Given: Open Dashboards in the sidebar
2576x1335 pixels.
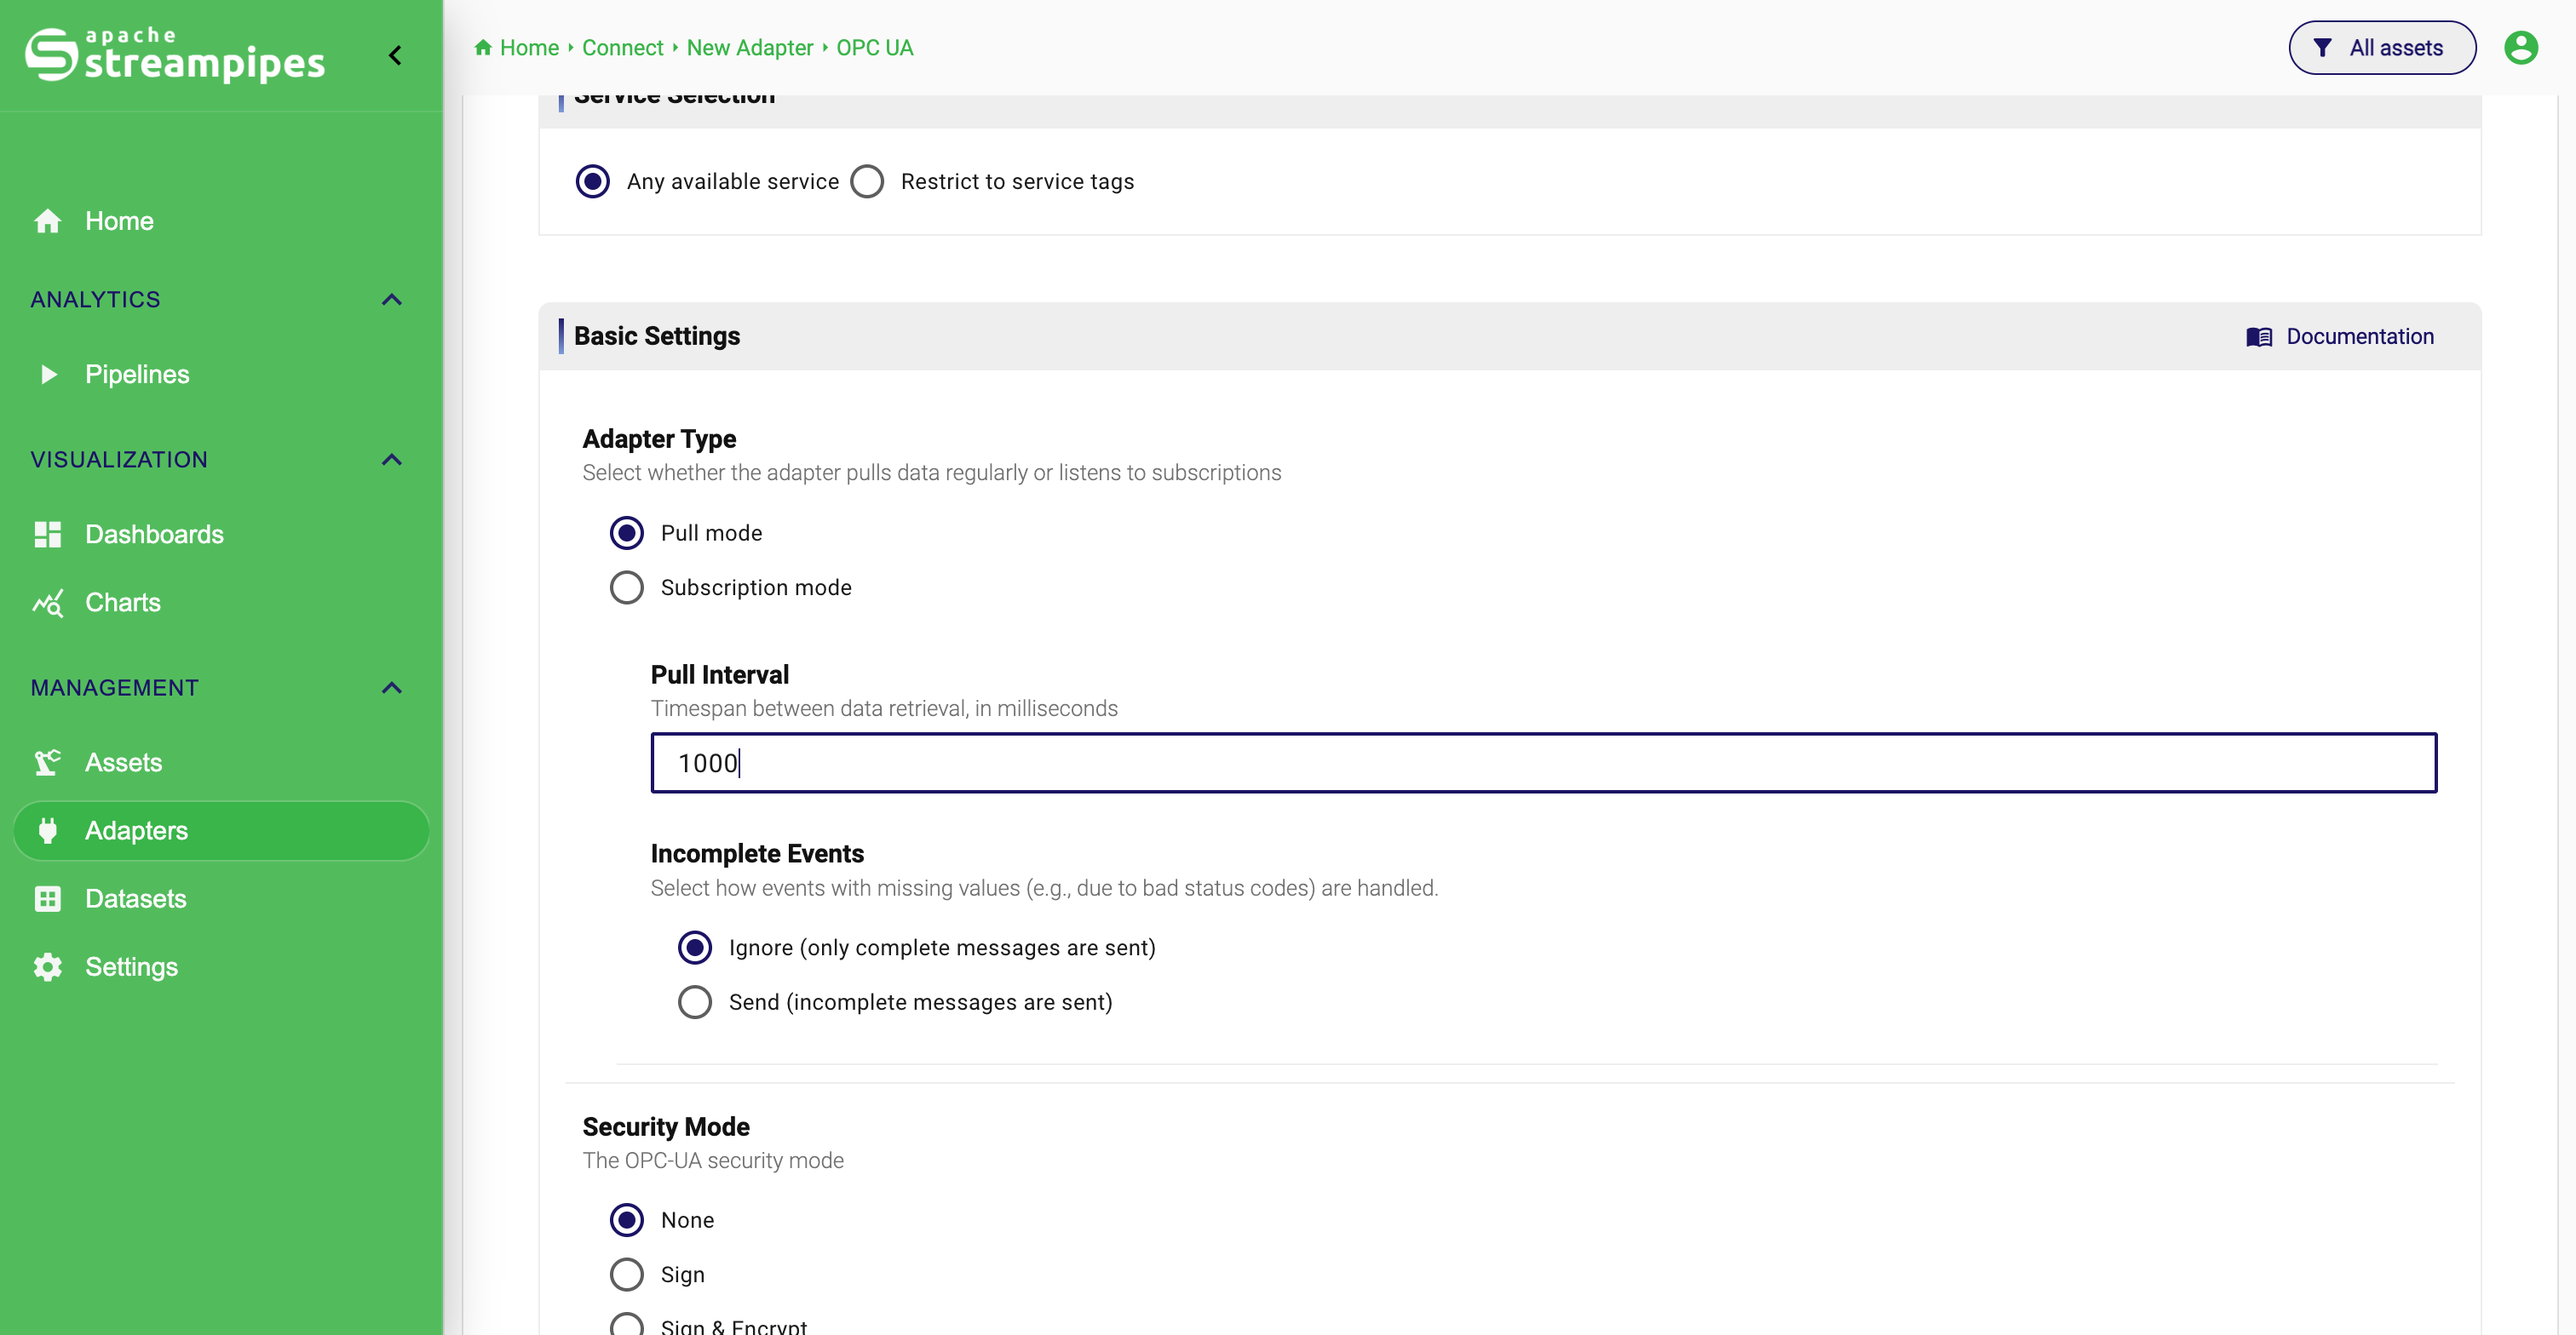Looking at the screenshot, I should point(221,535).
